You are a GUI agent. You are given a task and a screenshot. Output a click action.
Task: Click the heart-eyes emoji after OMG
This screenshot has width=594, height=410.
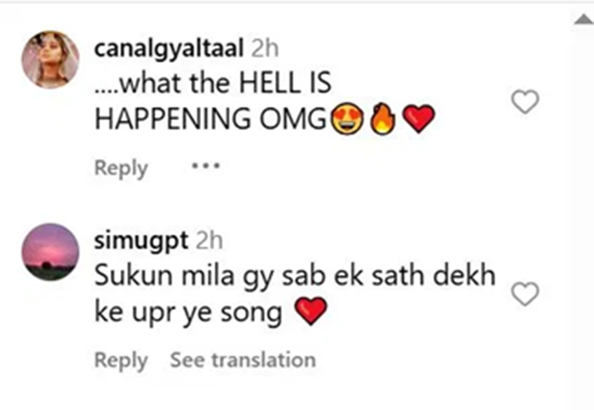[x=348, y=119]
